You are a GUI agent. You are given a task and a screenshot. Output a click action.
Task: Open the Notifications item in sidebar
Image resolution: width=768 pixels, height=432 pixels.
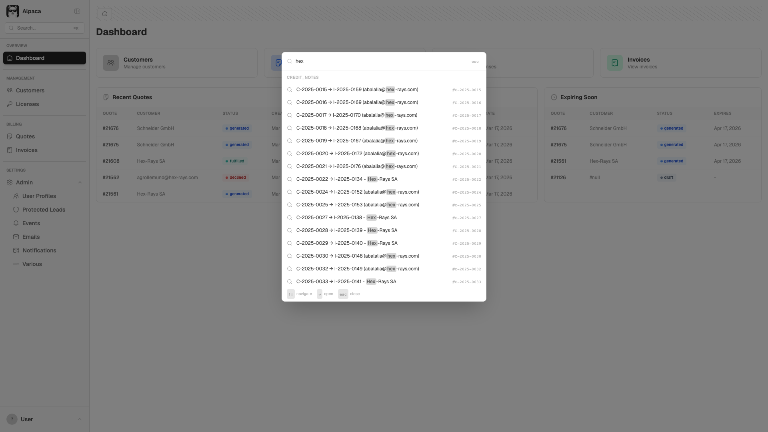[39, 250]
